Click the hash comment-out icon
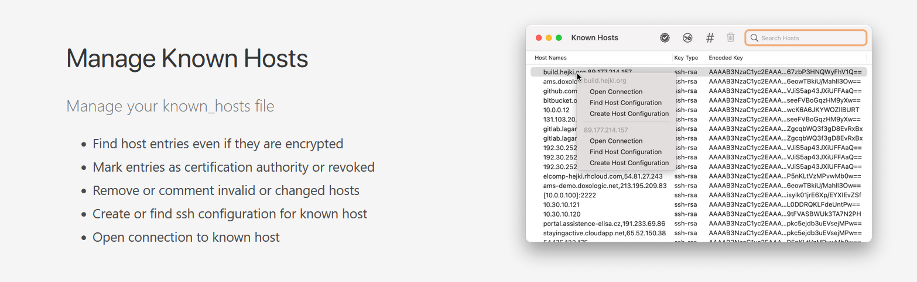The width and height of the screenshot is (917, 282). (710, 37)
